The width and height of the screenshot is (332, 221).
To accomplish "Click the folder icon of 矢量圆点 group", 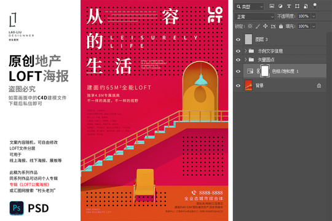I will click(251, 60).
